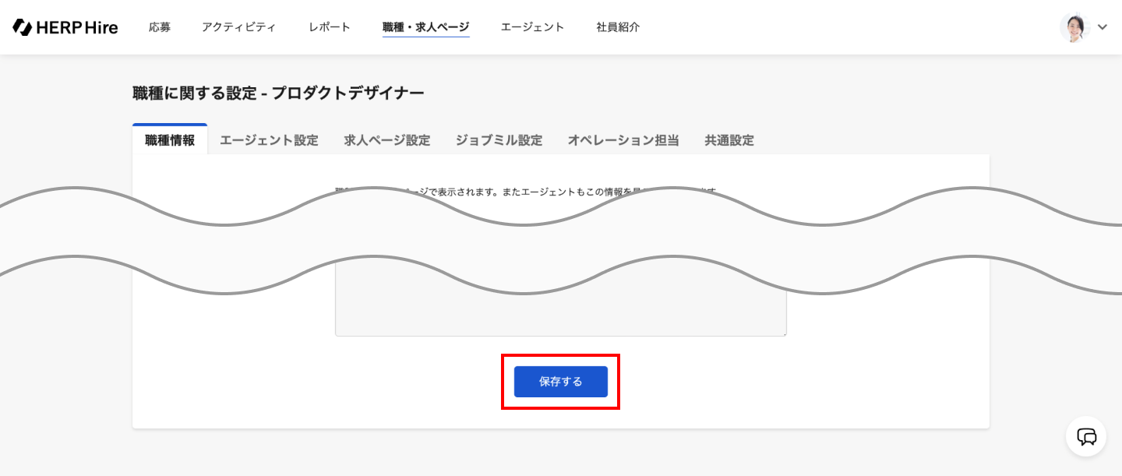Open レポート navigation item
Viewport: 1122px width, 476px height.
coord(330,27)
